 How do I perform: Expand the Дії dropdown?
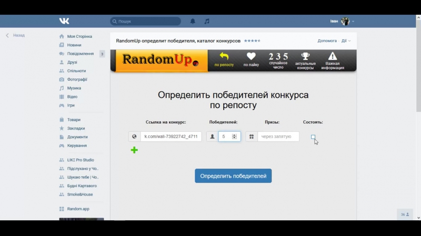click(346, 41)
